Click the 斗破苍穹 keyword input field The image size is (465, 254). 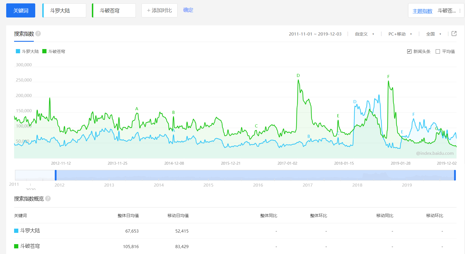(x=114, y=10)
